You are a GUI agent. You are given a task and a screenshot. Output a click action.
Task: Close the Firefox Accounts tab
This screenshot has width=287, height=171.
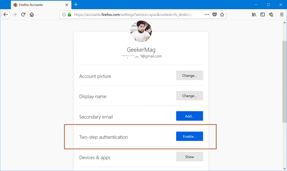pos(67,5)
